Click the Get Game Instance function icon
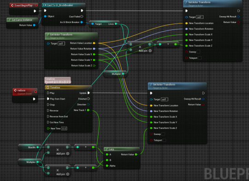This screenshot has height=181, width=249. [10, 20]
